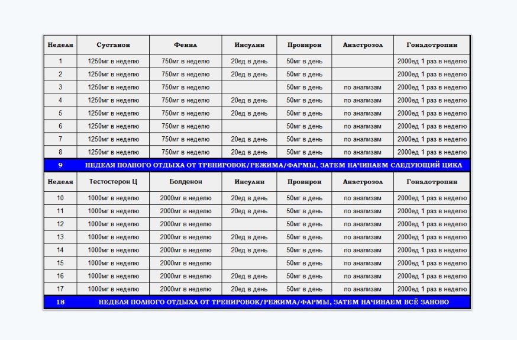Click the Провирон dose cell for week 2
517x340 pixels.
(304, 74)
